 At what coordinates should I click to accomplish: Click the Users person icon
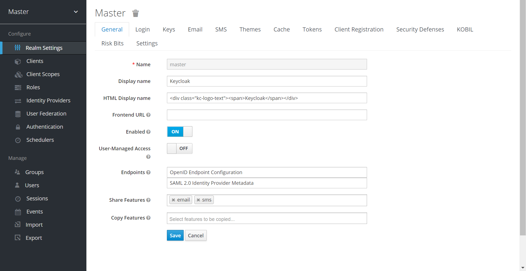[17, 185]
